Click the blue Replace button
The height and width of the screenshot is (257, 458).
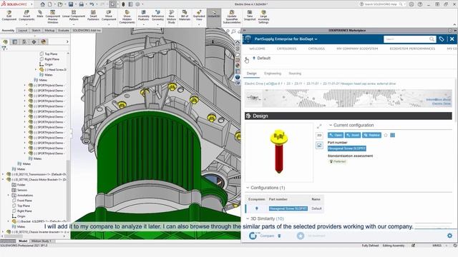pyautogui.click(x=371, y=135)
